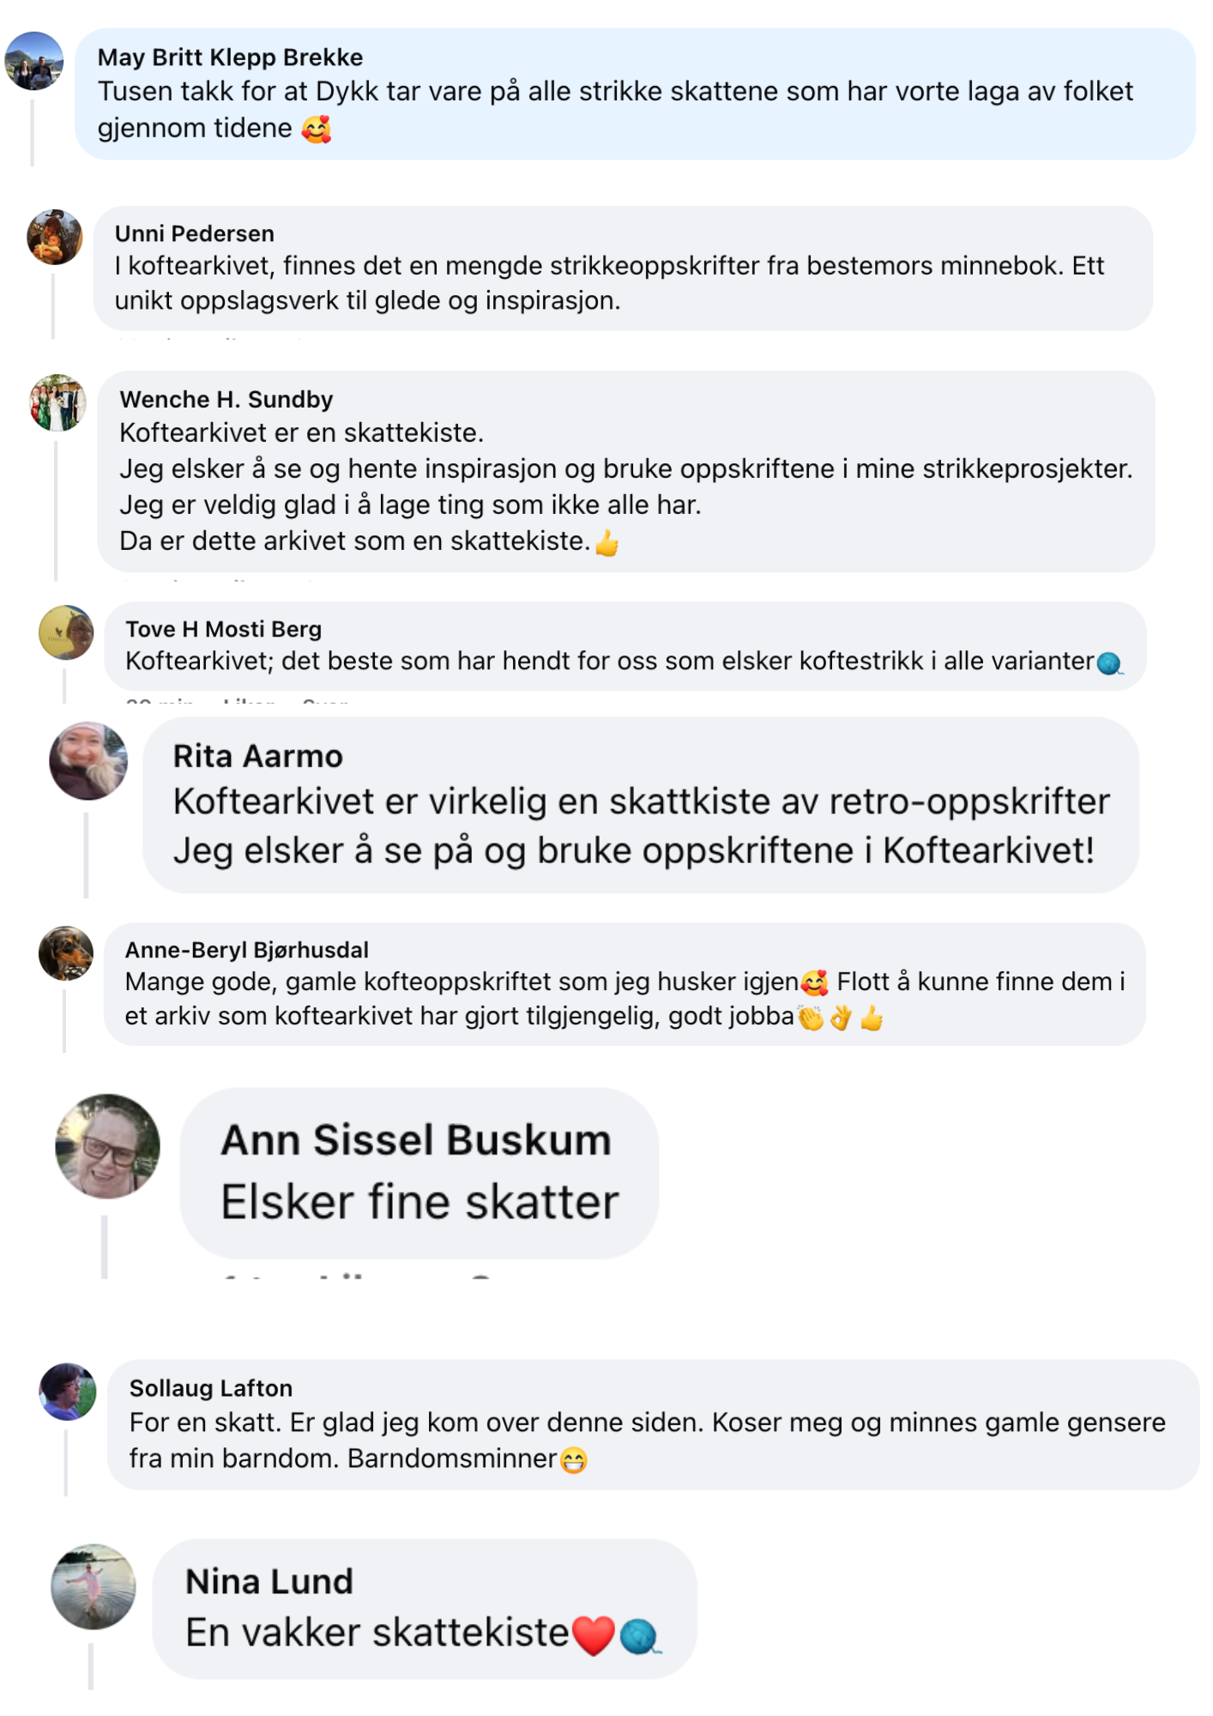
Task: Click Nina Lund's profile picture
Action: (x=94, y=1587)
